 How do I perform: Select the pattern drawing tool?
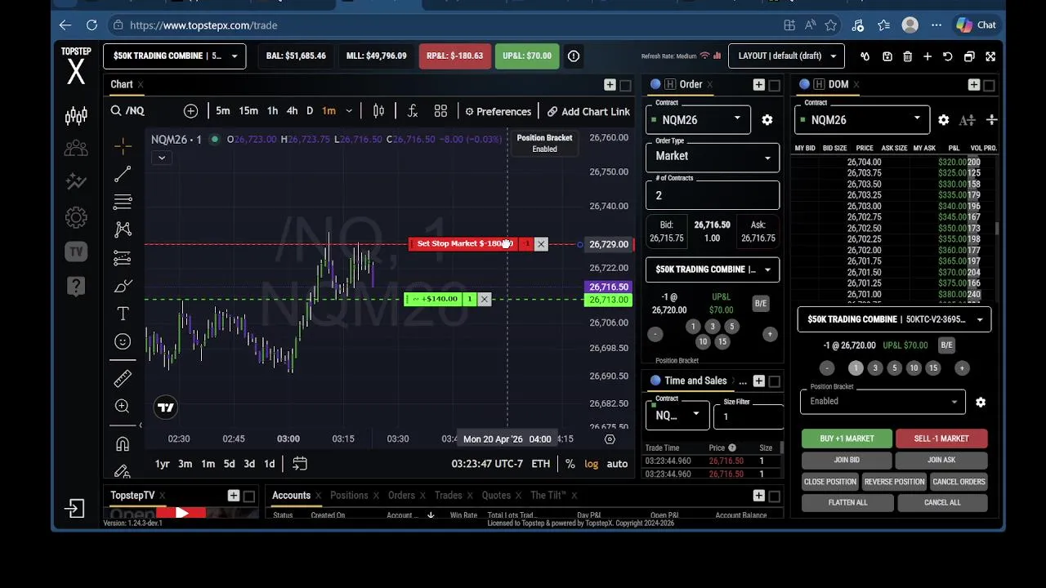coord(123,229)
